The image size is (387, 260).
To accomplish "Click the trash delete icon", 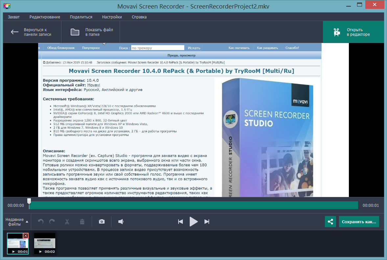I will (x=82, y=222).
